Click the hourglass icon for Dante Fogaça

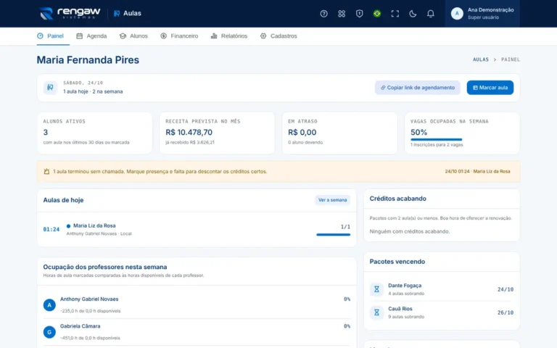376,289
